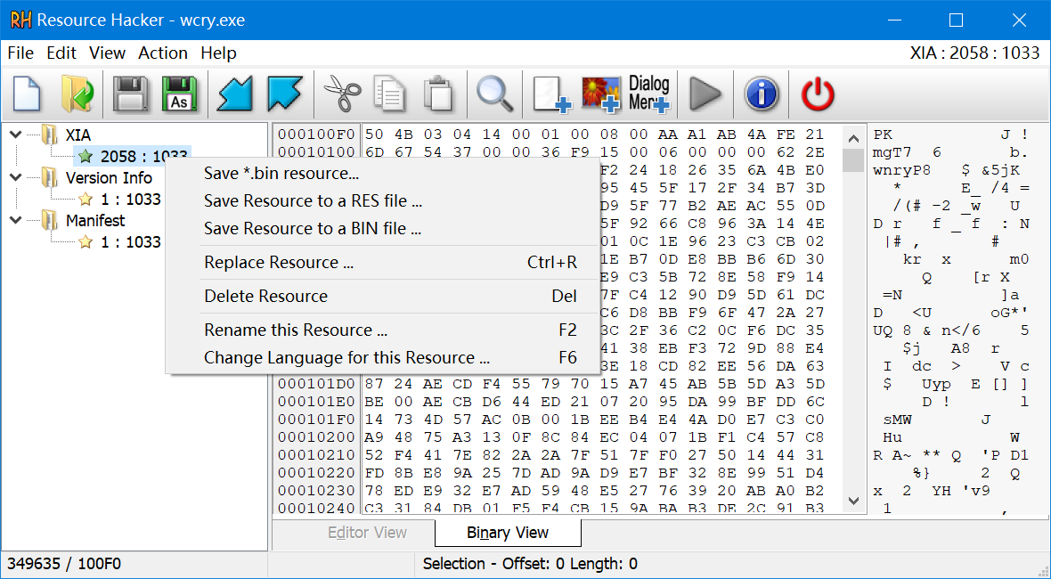Click the scissors Cut icon
Screen dimensions: 1051x579
[x=342, y=93]
